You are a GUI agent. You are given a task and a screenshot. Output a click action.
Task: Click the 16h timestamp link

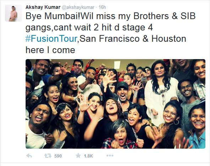pos(102,7)
